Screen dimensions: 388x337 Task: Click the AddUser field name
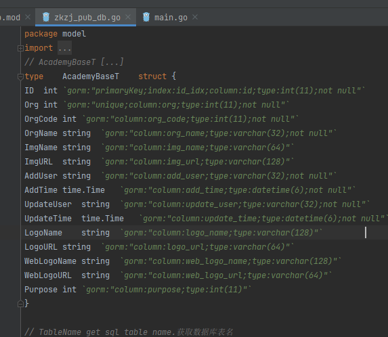pyautogui.click(x=41, y=176)
